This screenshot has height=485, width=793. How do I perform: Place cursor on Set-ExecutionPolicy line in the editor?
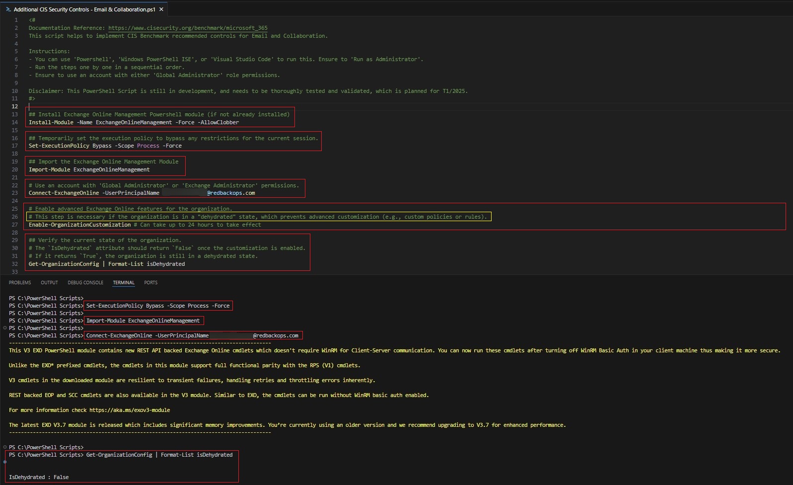point(105,146)
